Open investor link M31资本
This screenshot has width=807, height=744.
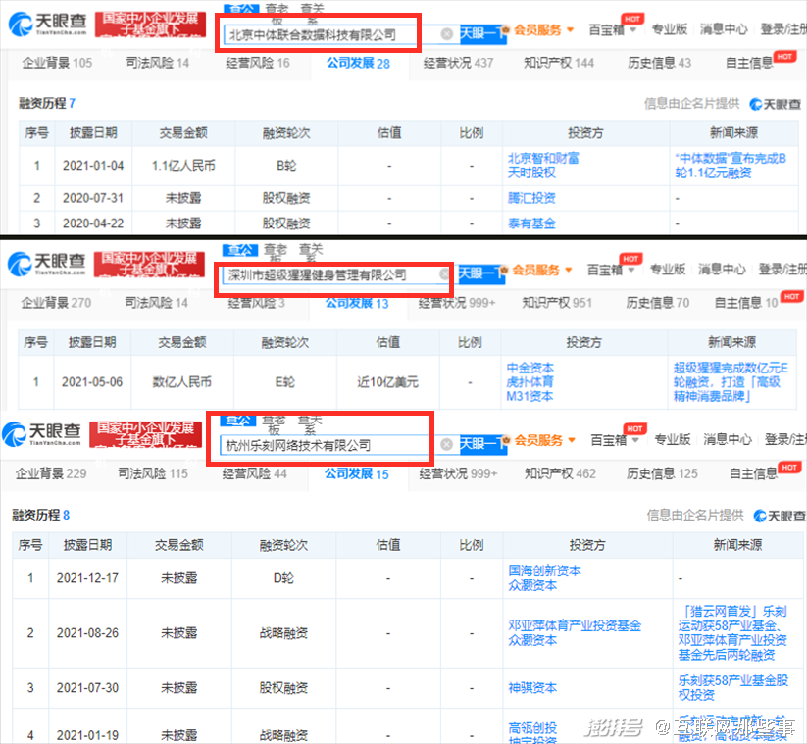(530, 397)
